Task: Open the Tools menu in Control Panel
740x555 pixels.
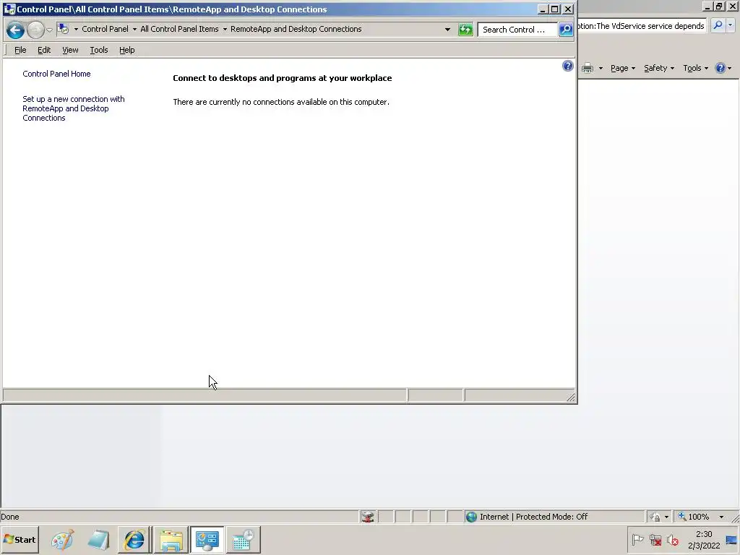Action: coord(98,50)
